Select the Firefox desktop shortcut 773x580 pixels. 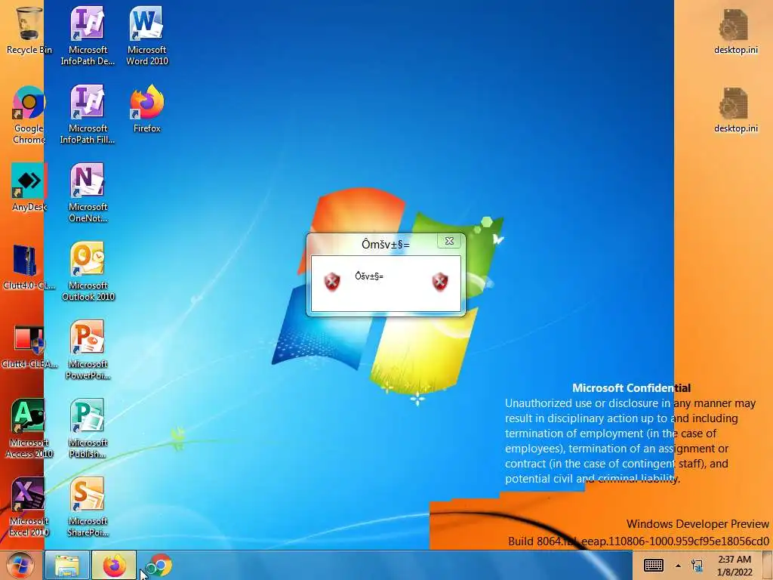coord(147,109)
